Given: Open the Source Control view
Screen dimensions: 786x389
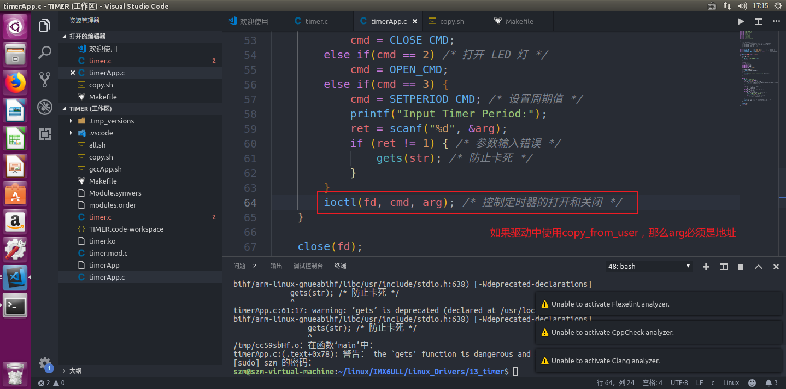Looking at the screenshot, I should [x=45, y=80].
